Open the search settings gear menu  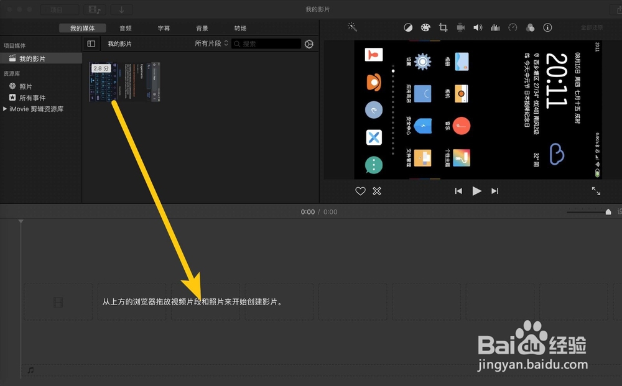309,44
